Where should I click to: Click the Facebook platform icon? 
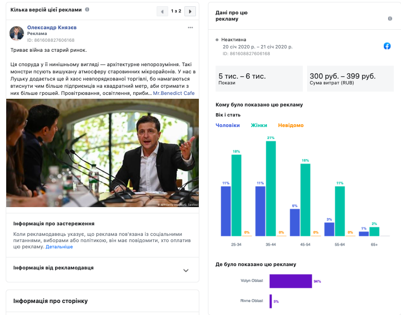(387, 46)
